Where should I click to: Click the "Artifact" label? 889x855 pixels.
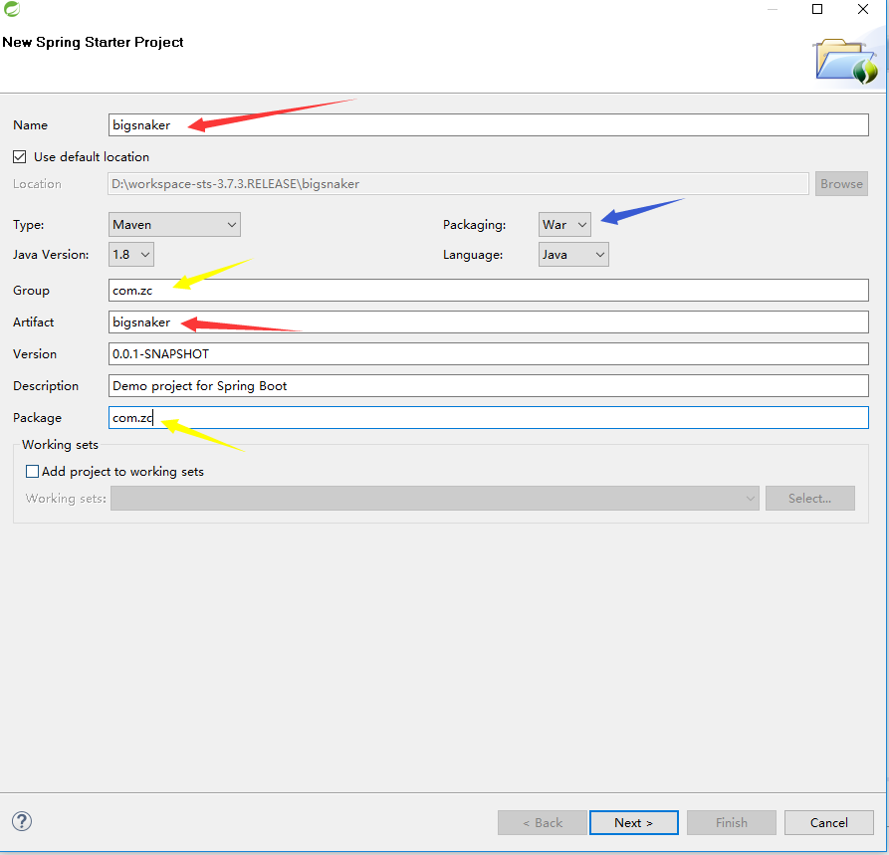click(x=34, y=322)
